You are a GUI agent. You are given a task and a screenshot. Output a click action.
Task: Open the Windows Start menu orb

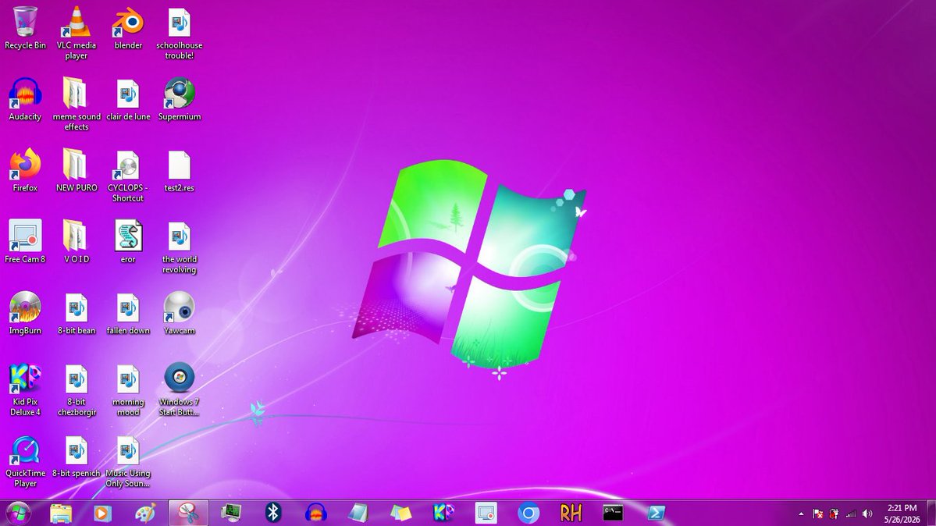[19, 513]
